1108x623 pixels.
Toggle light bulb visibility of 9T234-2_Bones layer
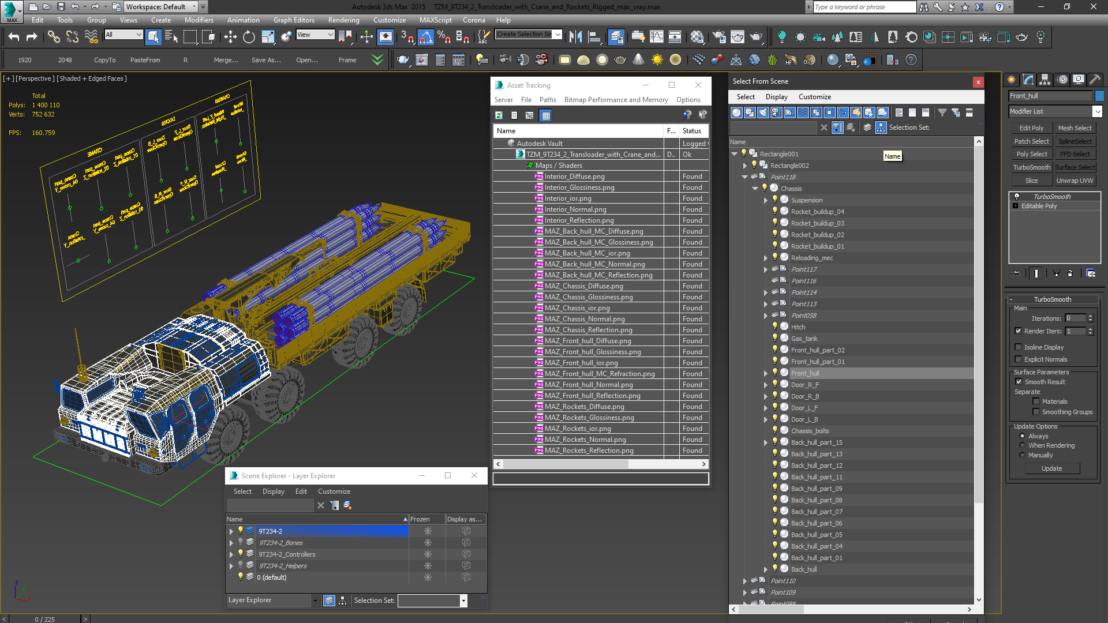tap(241, 542)
